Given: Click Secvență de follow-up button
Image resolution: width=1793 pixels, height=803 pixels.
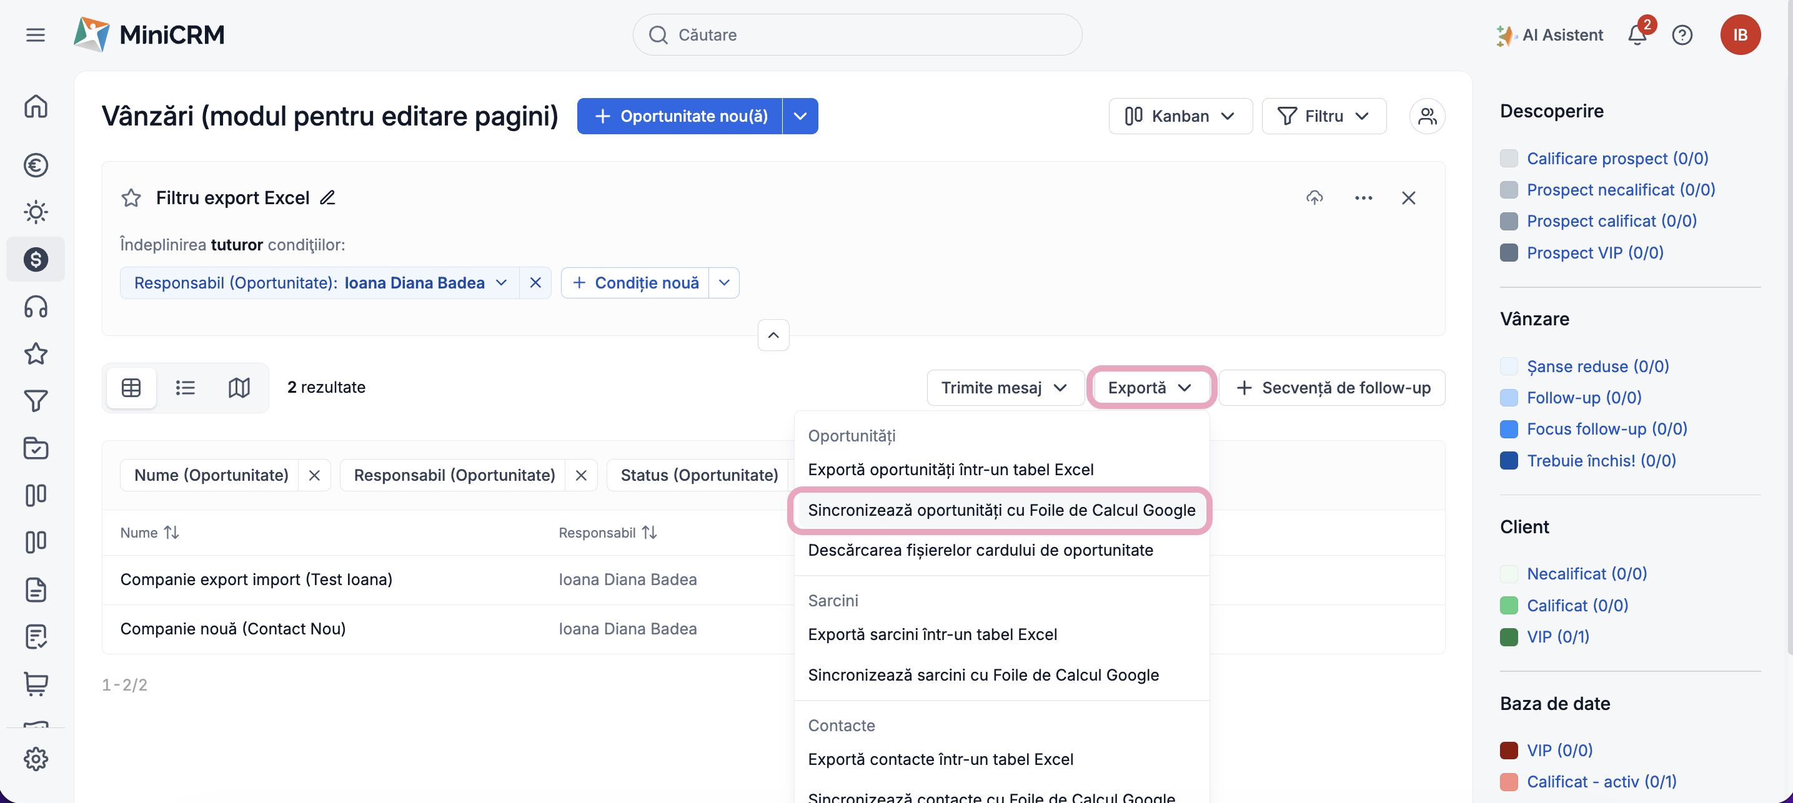Looking at the screenshot, I should [1332, 388].
